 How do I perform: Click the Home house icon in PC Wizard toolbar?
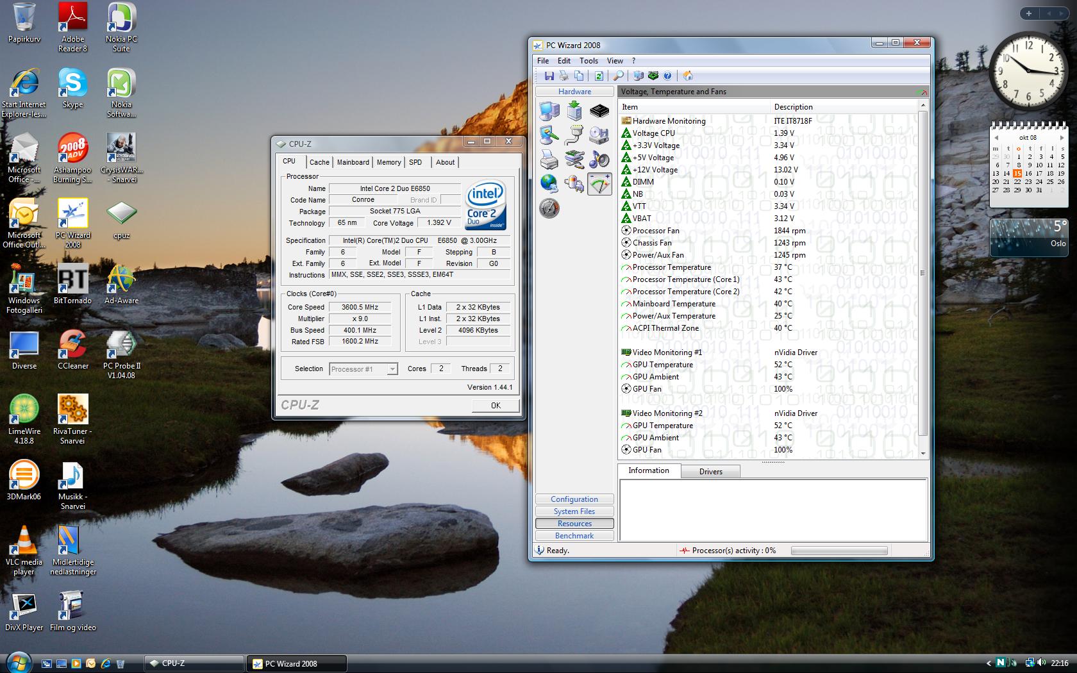click(x=687, y=76)
